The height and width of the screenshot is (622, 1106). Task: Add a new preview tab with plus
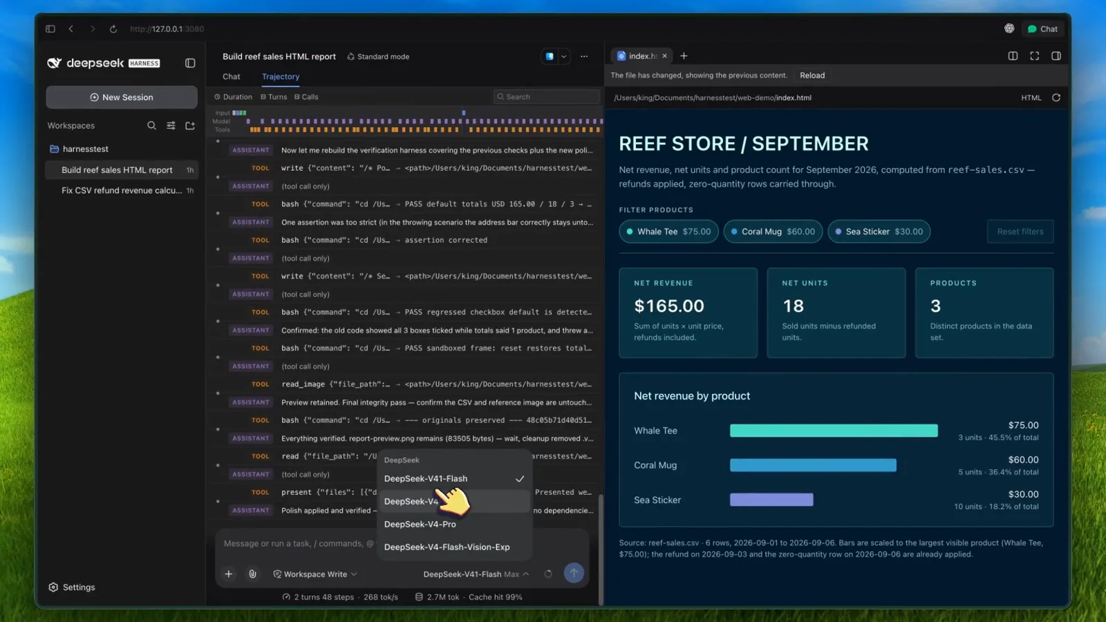click(684, 56)
